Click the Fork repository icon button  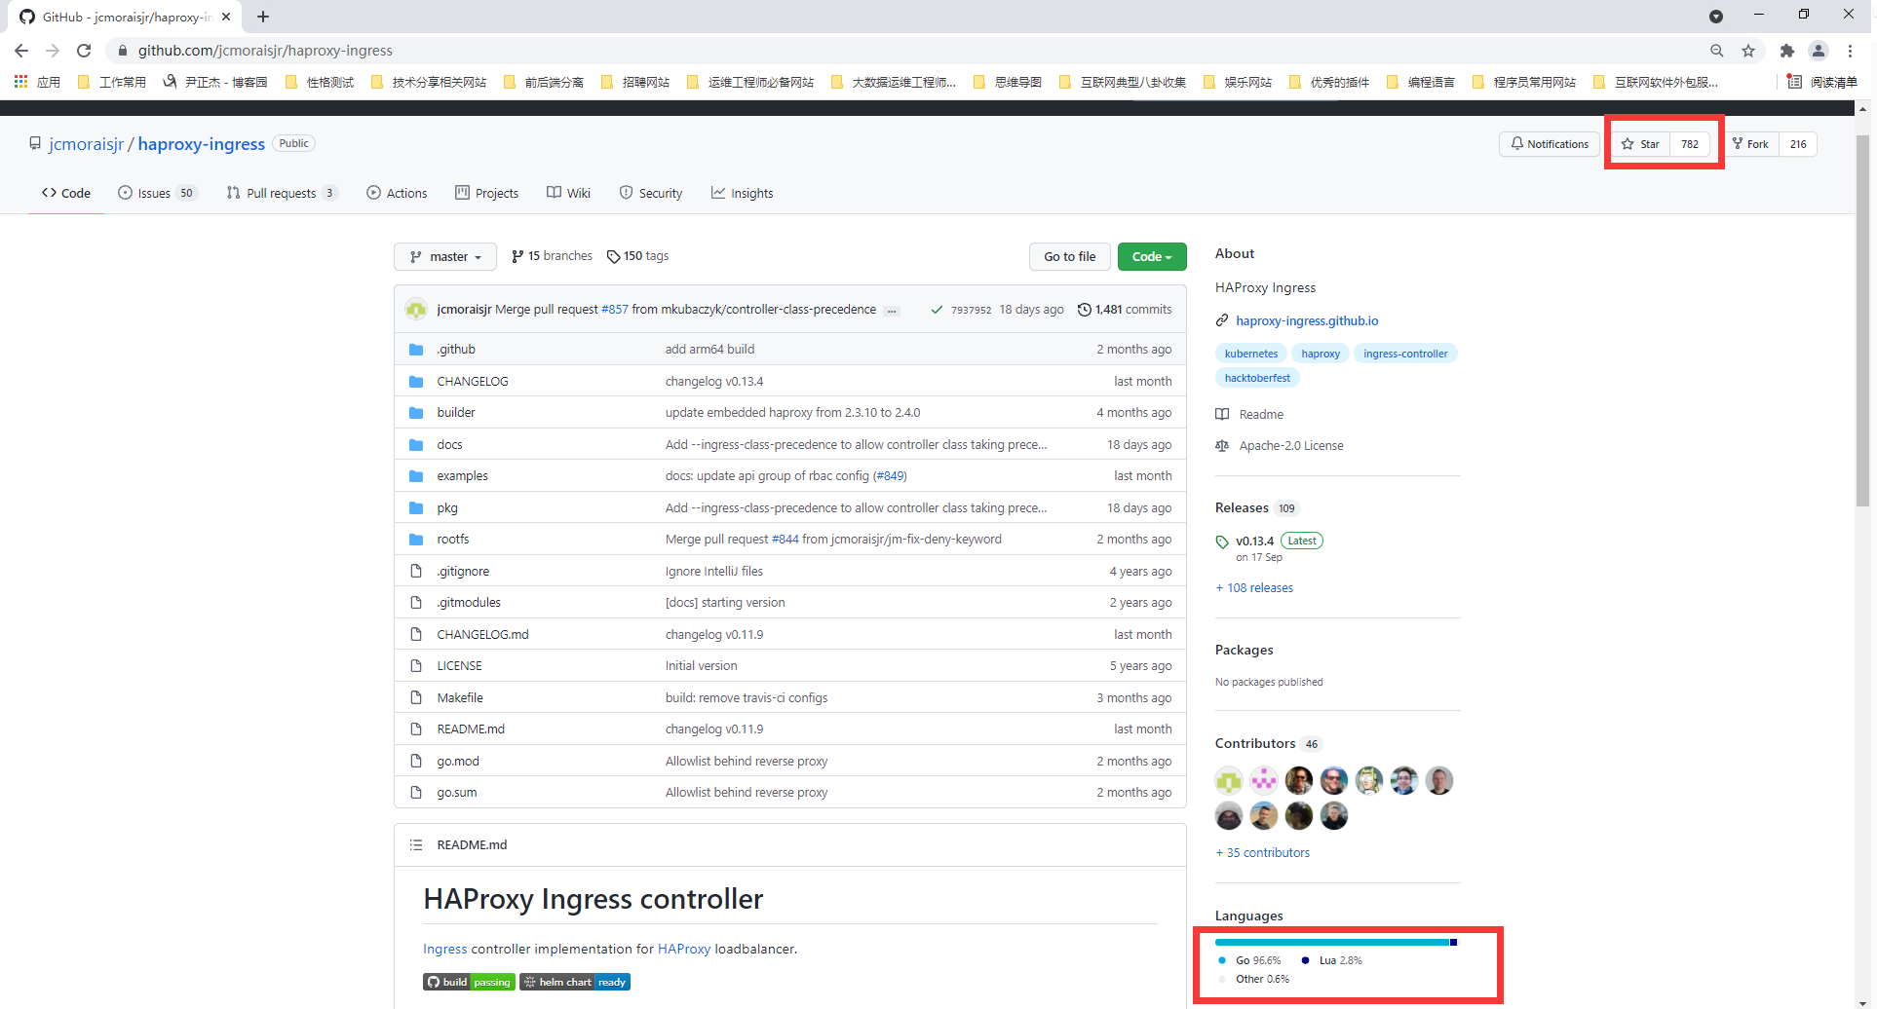click(1751, 144)
